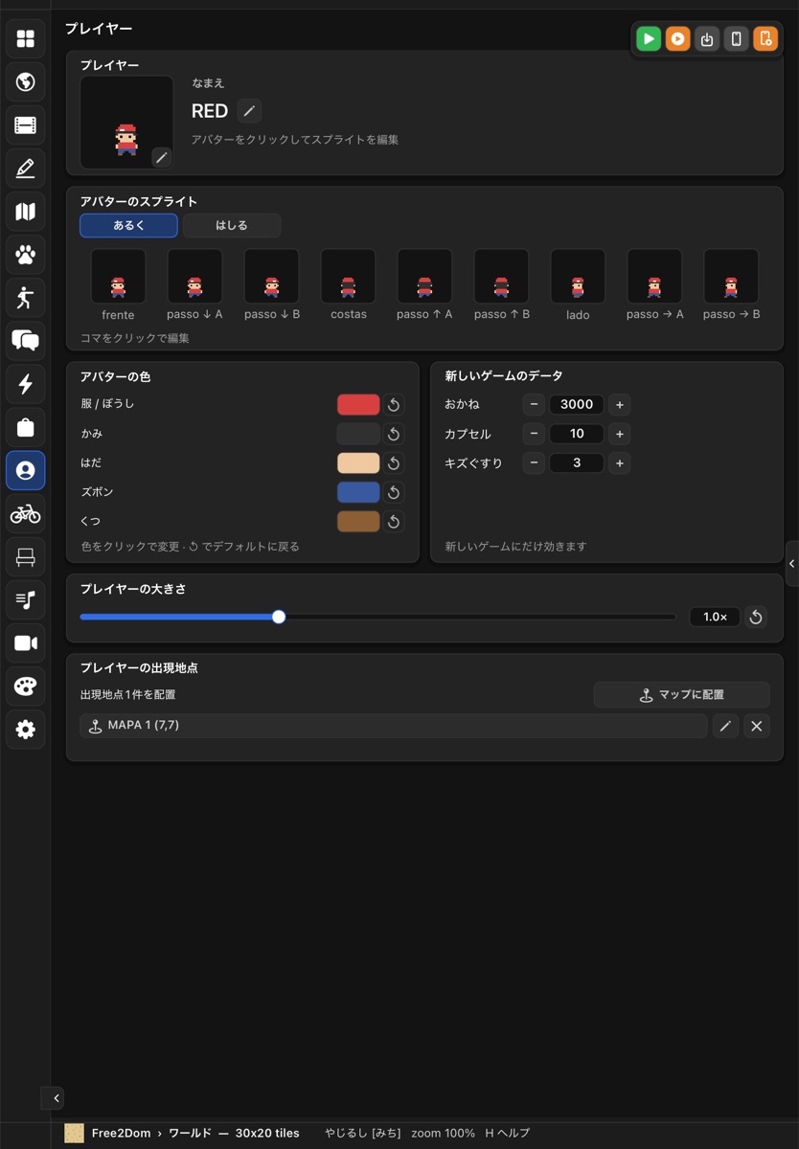Open the shopping bag items icon
This screenshot has width=799, height=1149.
26,427
